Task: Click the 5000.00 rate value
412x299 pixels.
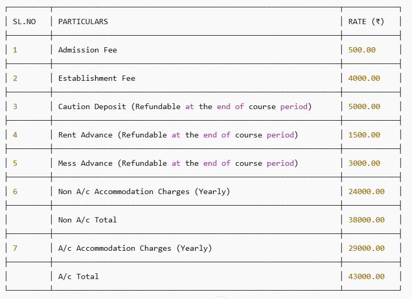Action: [364, 106]
